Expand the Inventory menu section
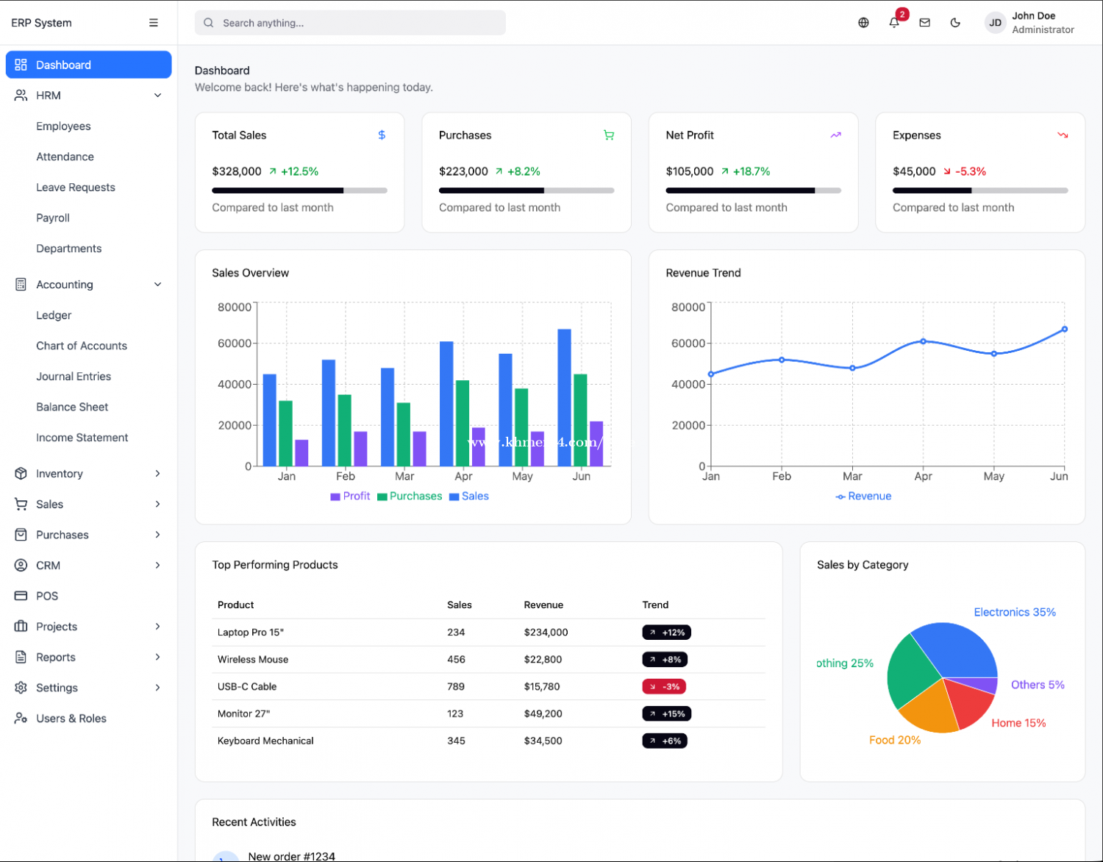1103x862 pixels. pos(157,474)
